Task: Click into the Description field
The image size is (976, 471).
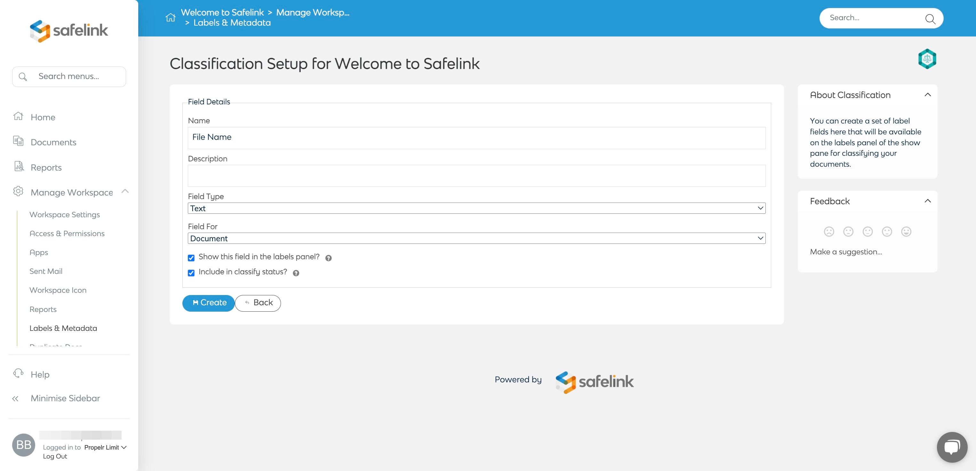Action: [x=476, y=176]
